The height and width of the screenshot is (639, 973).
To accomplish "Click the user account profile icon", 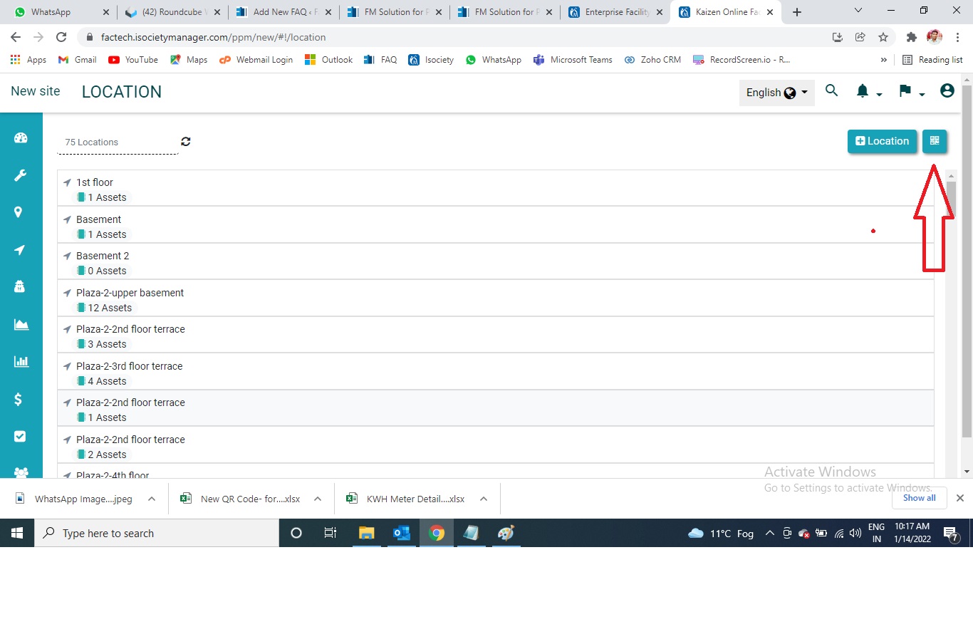I will 947,91.
